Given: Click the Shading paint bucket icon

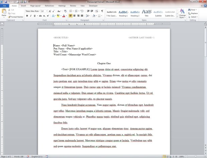Looking at the screenshot, I should pyautogui.click(x=94, y=16).
